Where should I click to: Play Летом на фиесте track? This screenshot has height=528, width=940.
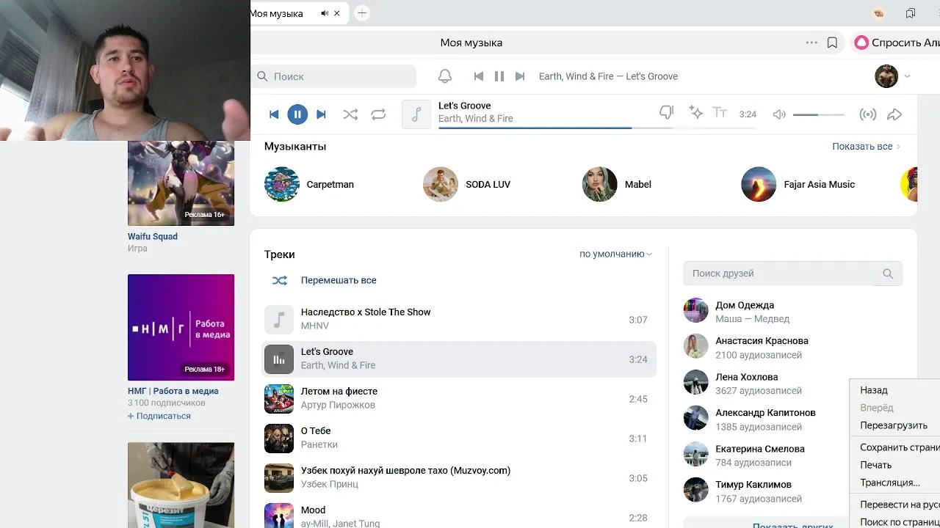(x=459, y=398)
